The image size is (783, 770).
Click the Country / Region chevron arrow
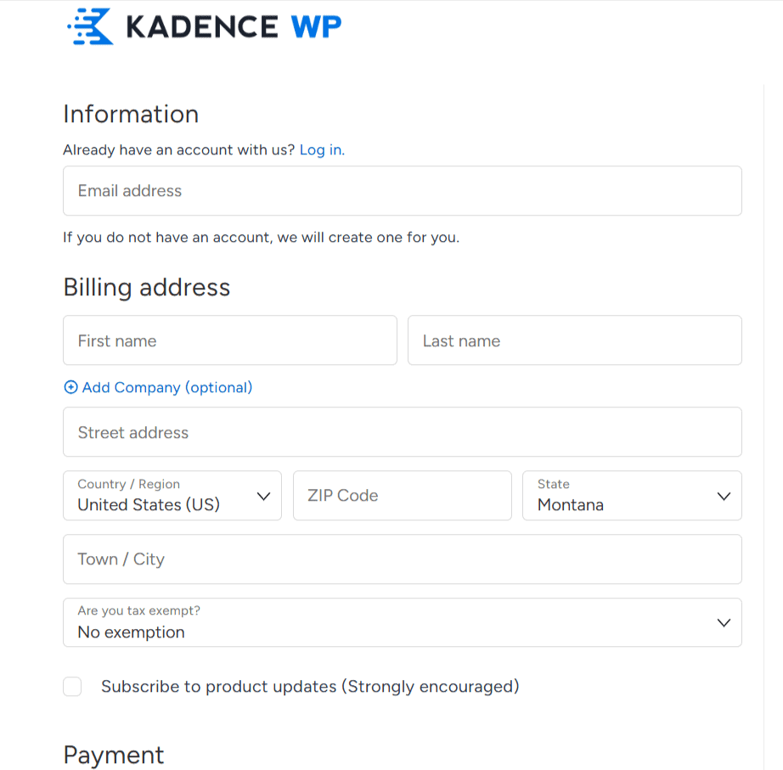263,497
